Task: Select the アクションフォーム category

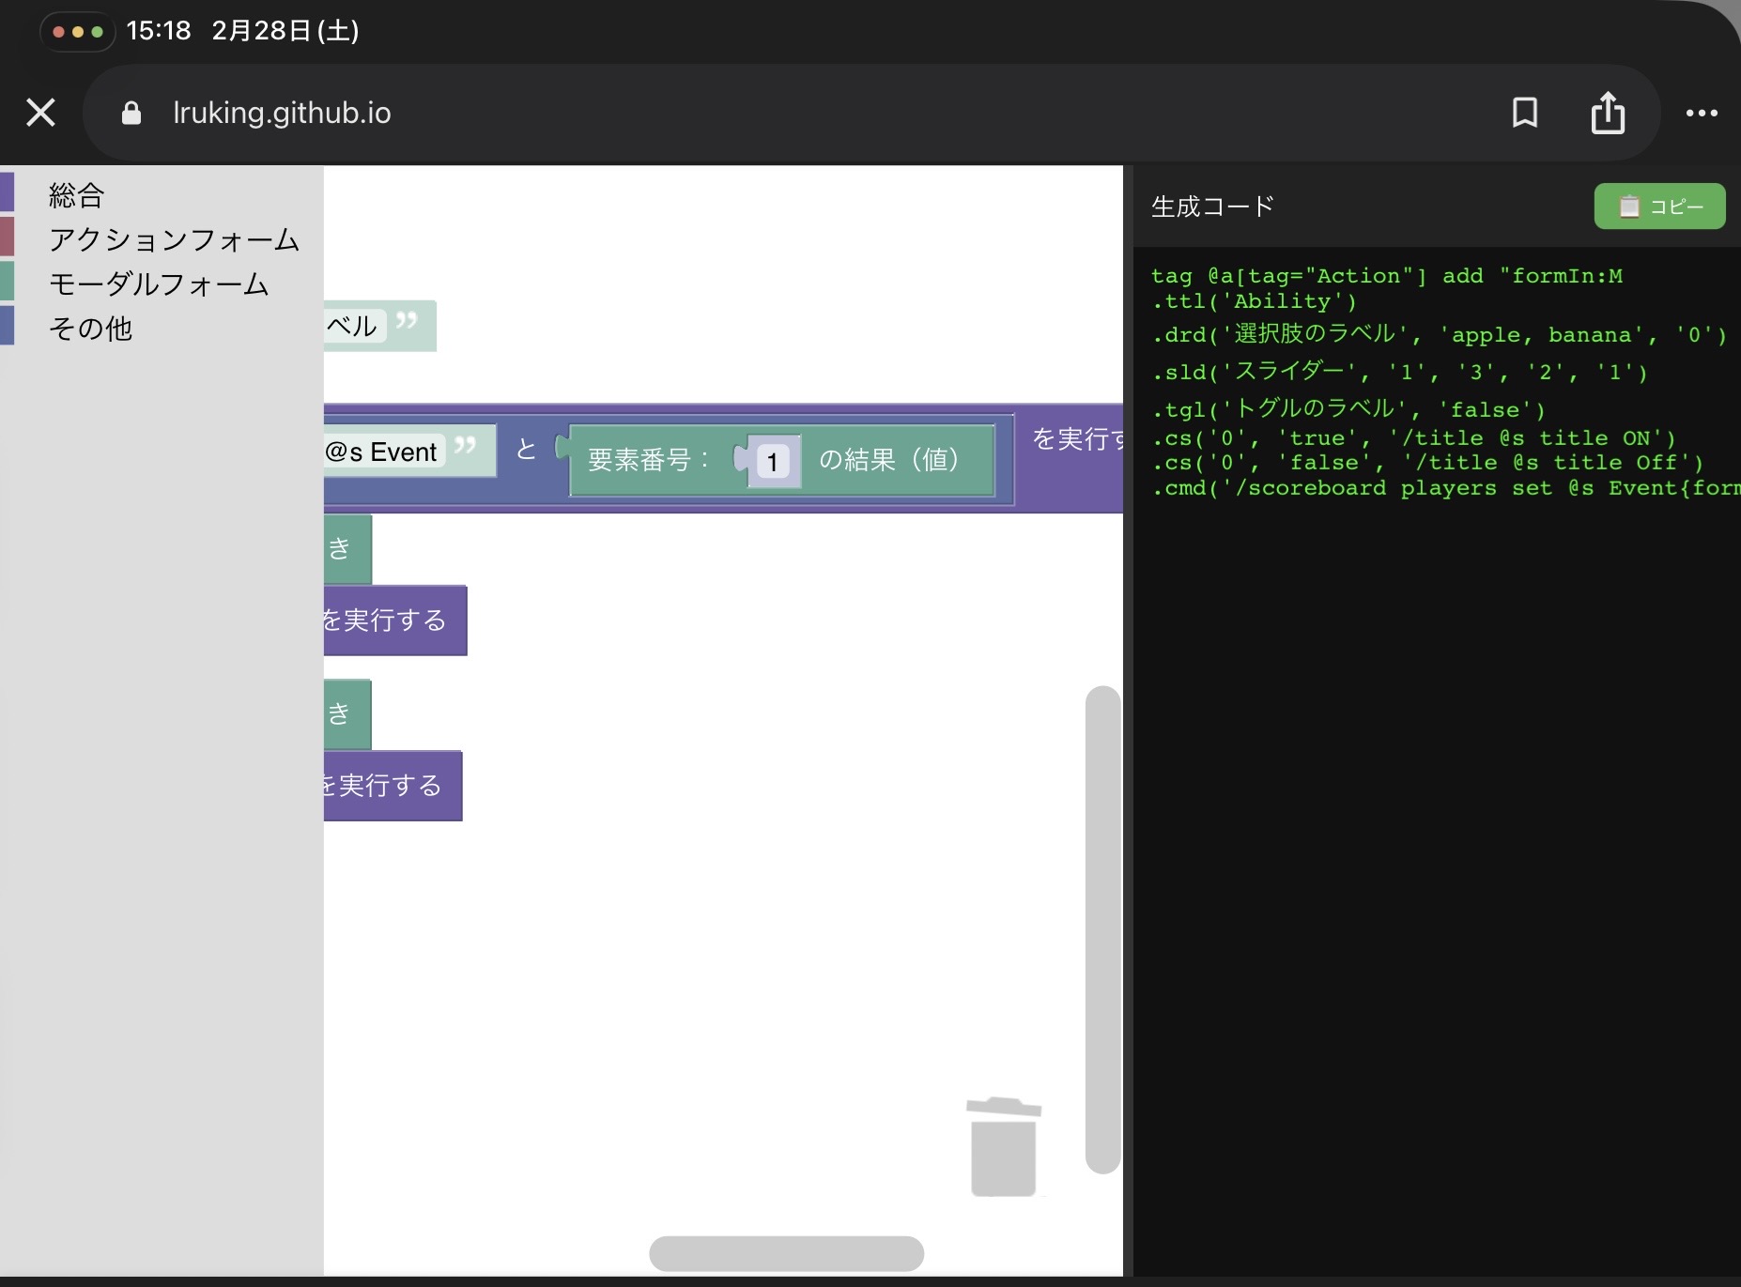Action: tap(174, 239)
